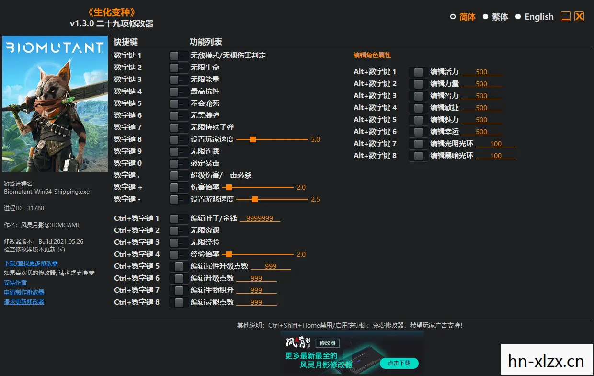The image size is (594, 376).
Task: Toggle 无敌模式/无视伤害判定 switch
Action: click(x=178, y=56)
